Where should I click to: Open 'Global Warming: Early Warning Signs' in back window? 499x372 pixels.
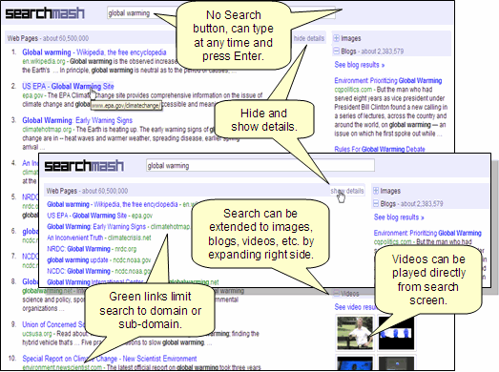point(77,120)
